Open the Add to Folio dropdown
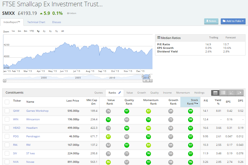This screenshot has height=165, width=248. (x=233, y=21)
